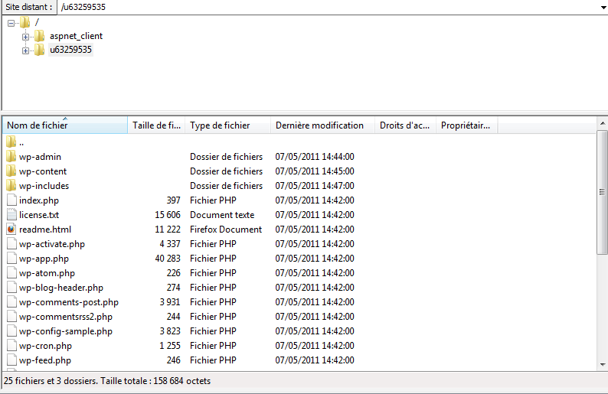Viewport: 608px width, 394px height.
Task: Click the Site distant path input field
Action: (x=322, y=7)
